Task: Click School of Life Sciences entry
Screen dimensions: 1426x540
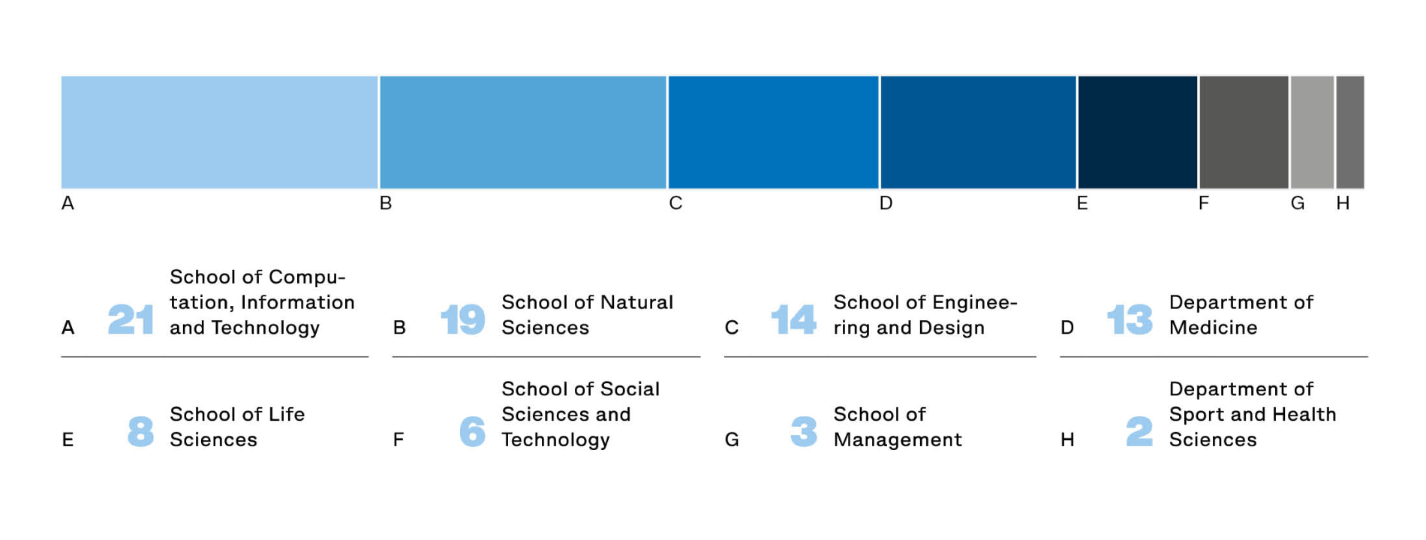Action: click(237, 427)
